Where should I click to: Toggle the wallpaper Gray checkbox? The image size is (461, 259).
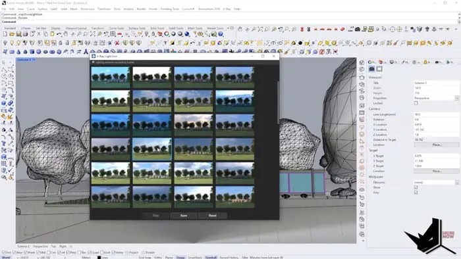(x=416, y=193)
